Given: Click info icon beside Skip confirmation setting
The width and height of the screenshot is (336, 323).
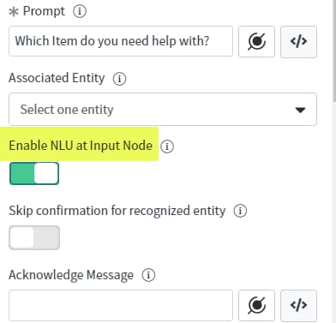Looking at the screenshot, I should 240,211.
